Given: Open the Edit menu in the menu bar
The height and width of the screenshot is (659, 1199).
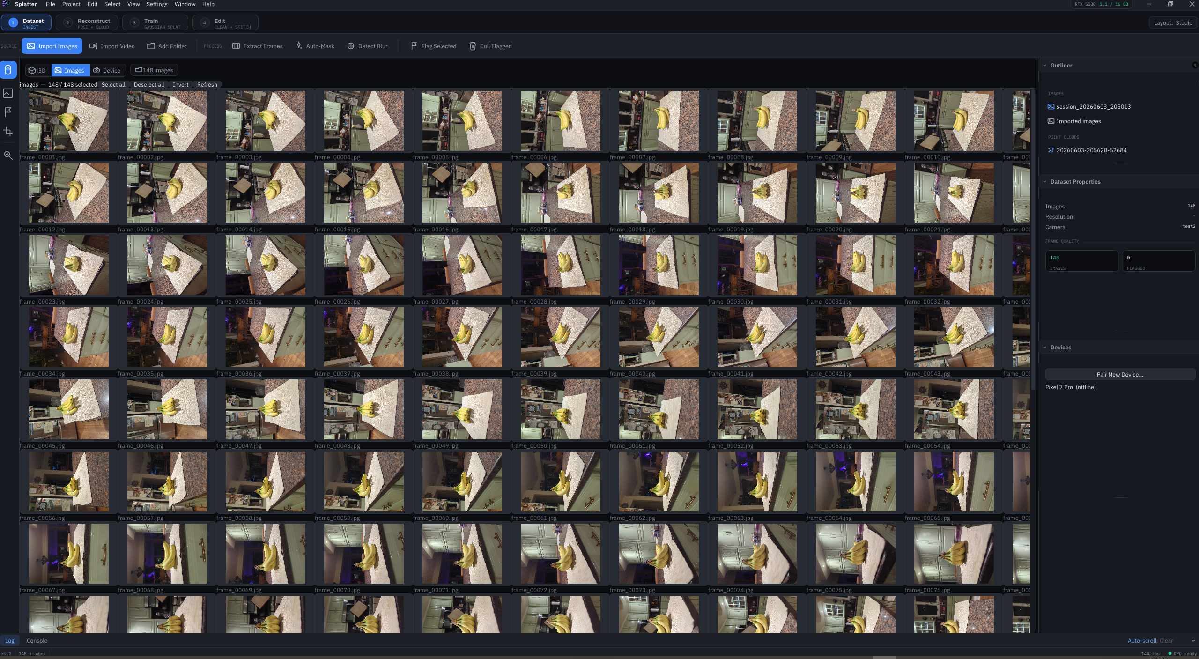Looking at the screenshot, I should [x=93, y=4].
